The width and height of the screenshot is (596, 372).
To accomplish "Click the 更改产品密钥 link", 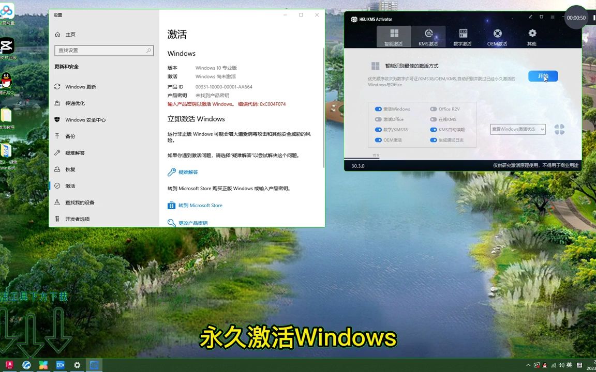I will point(193,223).
